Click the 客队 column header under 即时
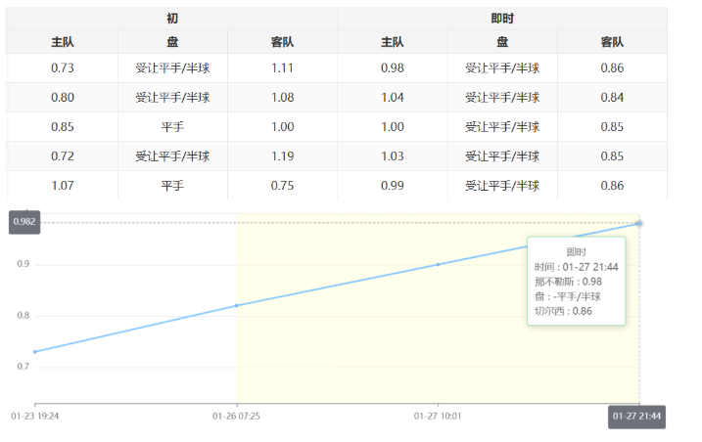The image size is (702, 442). click(x=612, y=42)
